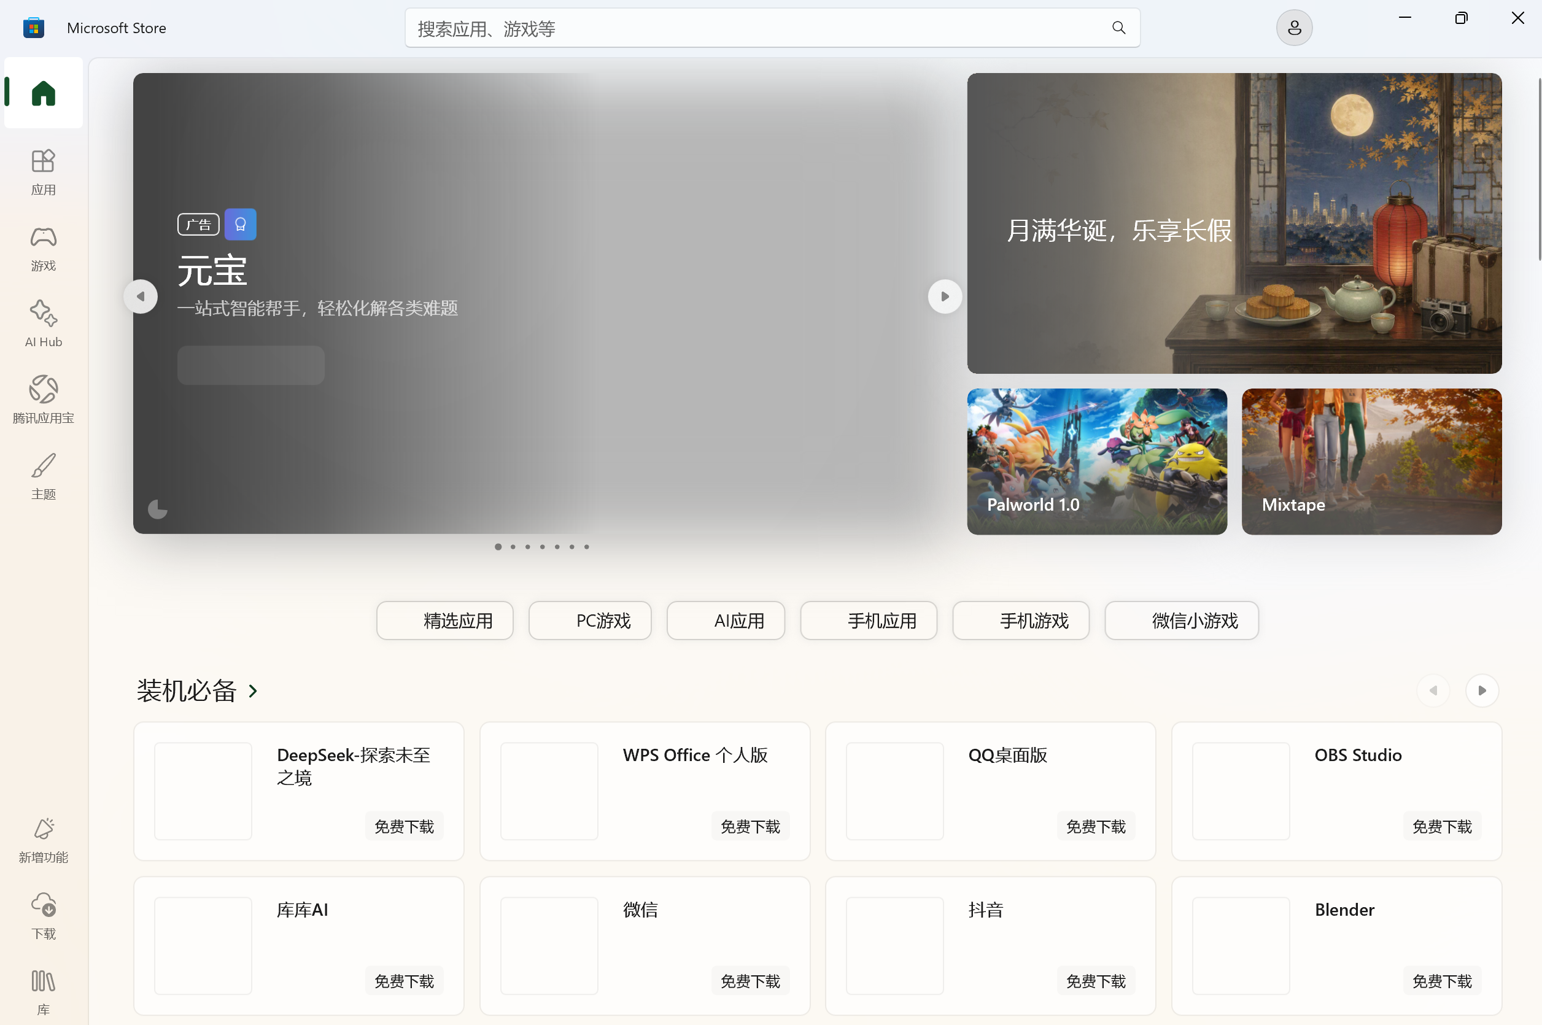1542x1025 pixels.
Task: Click the 抖音 app name
Action: pos(986,910)
